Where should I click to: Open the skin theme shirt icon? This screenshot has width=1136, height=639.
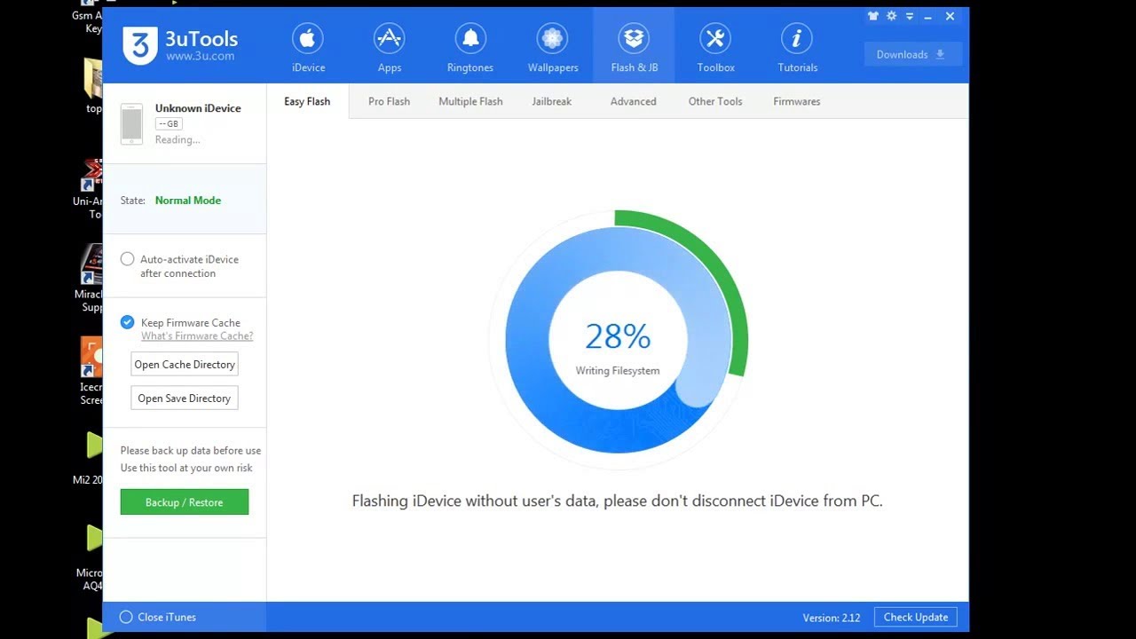[x=873, y=16]
